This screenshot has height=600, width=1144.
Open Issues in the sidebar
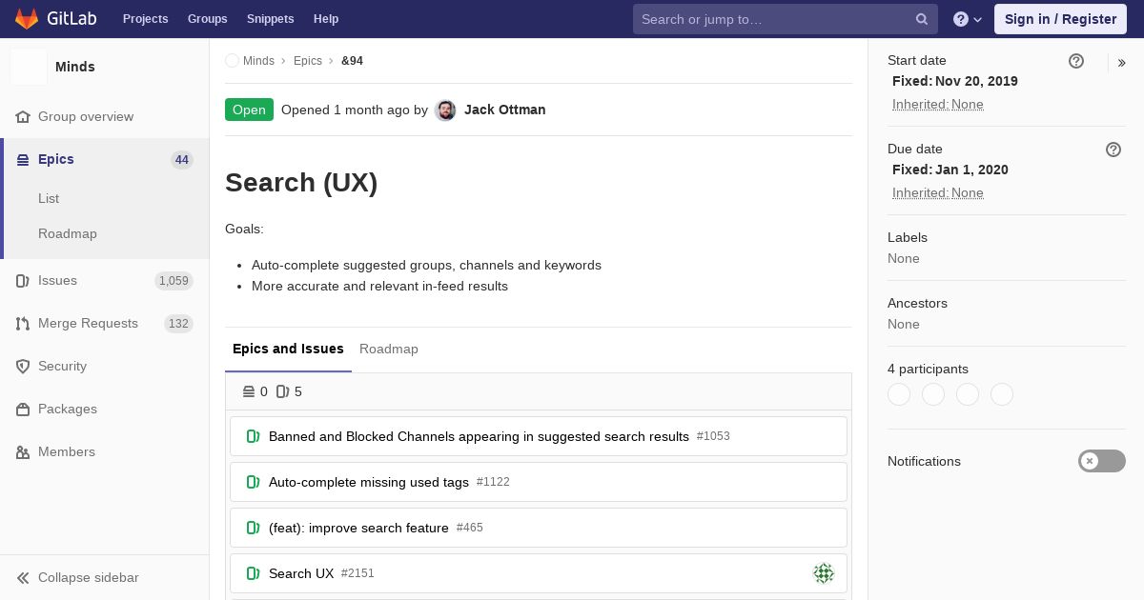tap(57, 281)
